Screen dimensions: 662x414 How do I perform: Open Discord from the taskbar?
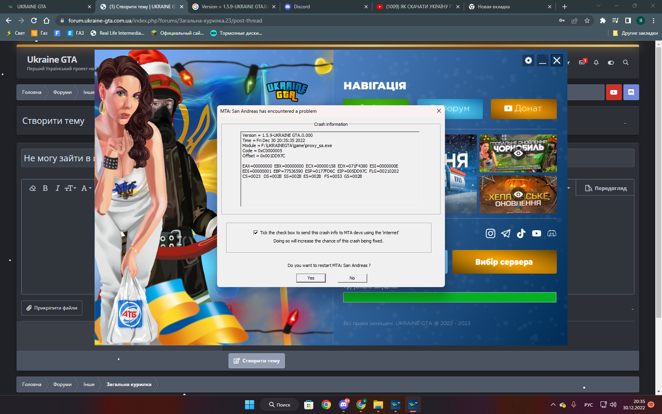pyautogui.click(x=344, y=405)
